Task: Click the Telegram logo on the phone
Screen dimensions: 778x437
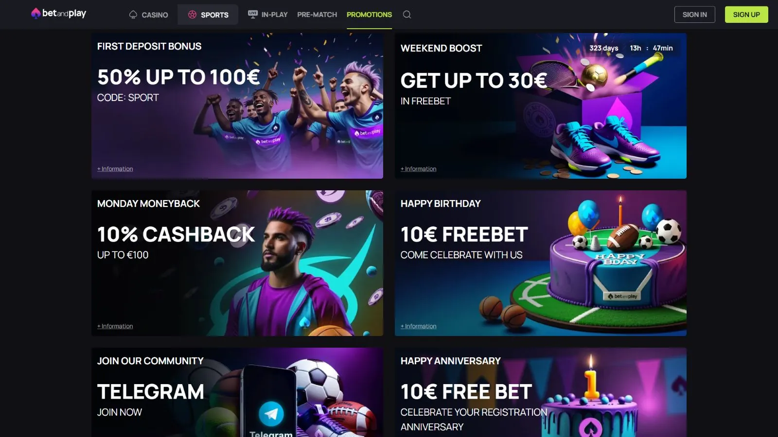Action: [x=271, y=414]
